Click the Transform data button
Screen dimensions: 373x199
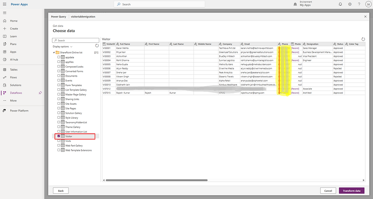tap(352, 191)
